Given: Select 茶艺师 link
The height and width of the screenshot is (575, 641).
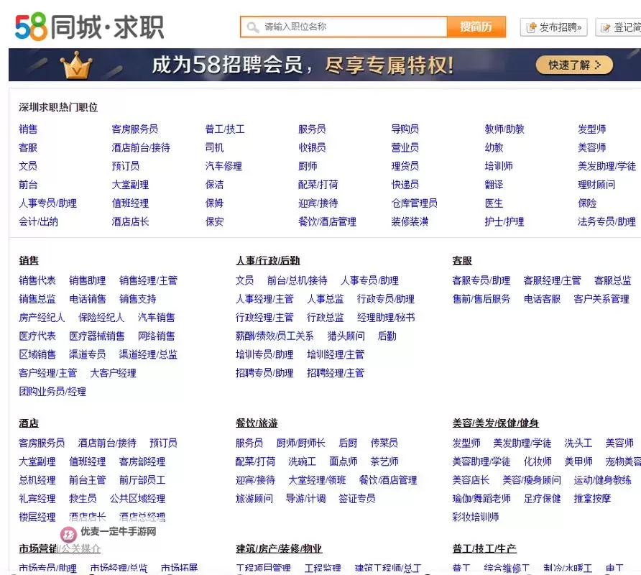Looking at the screenshot, I should click(384, 461).
